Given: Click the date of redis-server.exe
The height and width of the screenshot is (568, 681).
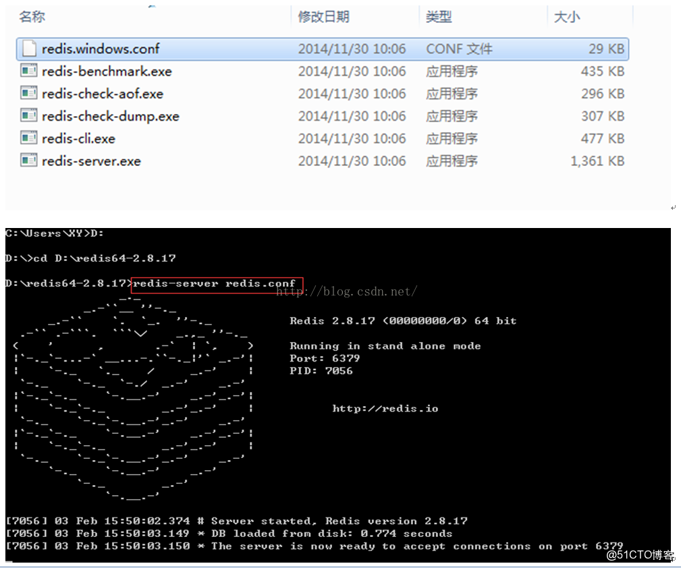Looking at the screenshot, I should (x=352, y=161).
